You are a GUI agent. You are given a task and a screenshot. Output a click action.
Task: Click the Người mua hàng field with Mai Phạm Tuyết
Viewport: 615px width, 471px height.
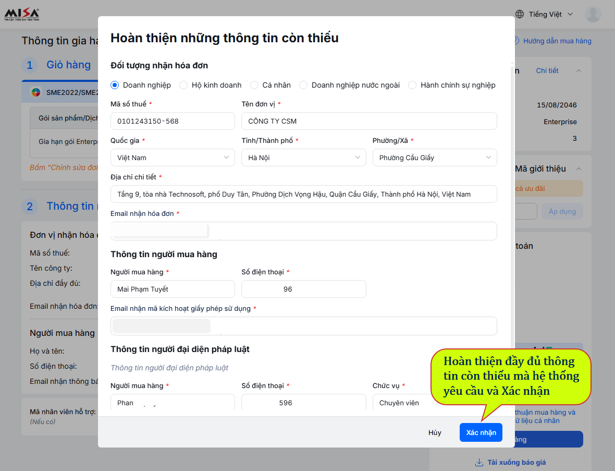tap(173, 289)
